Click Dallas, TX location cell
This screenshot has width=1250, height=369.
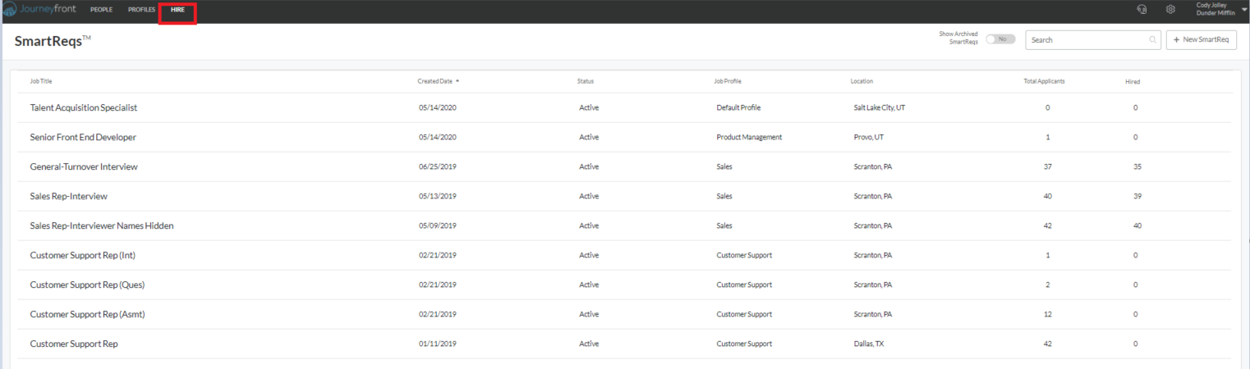click(869, 344)
